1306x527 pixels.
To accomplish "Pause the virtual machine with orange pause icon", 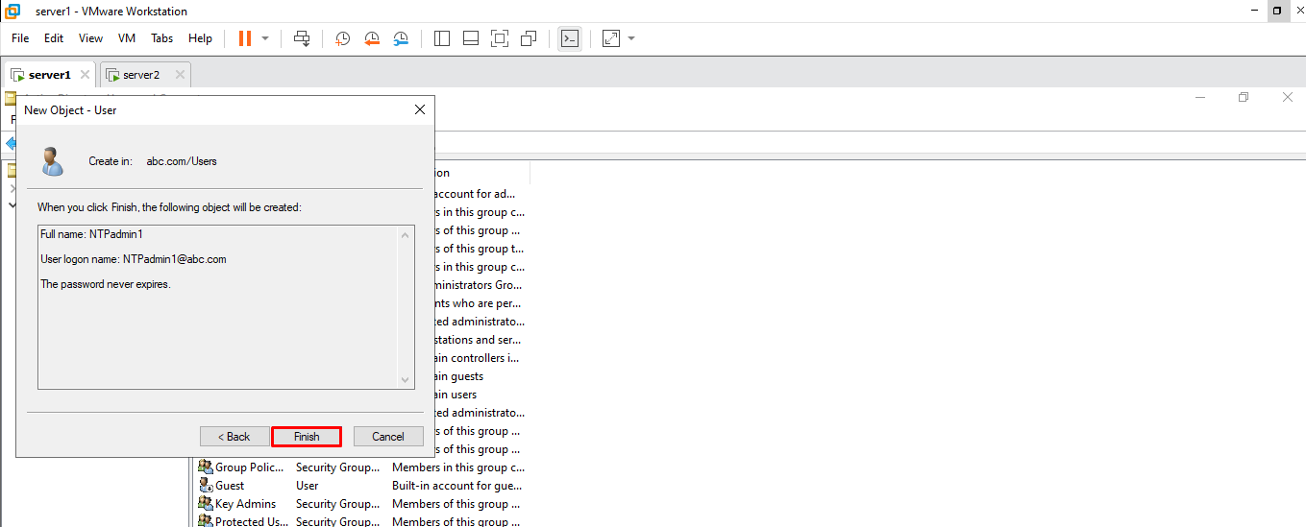I will pos(244,38).
